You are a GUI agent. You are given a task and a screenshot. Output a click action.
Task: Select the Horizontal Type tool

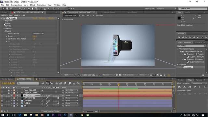(36, 8)
